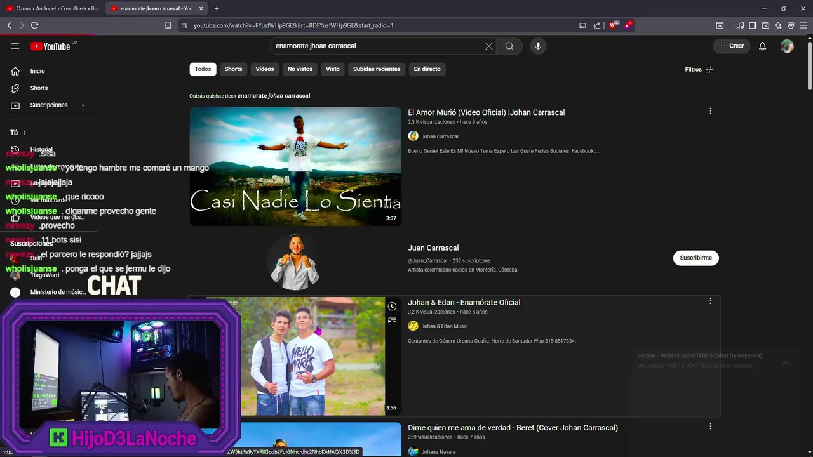Open the Leo AI sparkle icon

click(778, 25)
